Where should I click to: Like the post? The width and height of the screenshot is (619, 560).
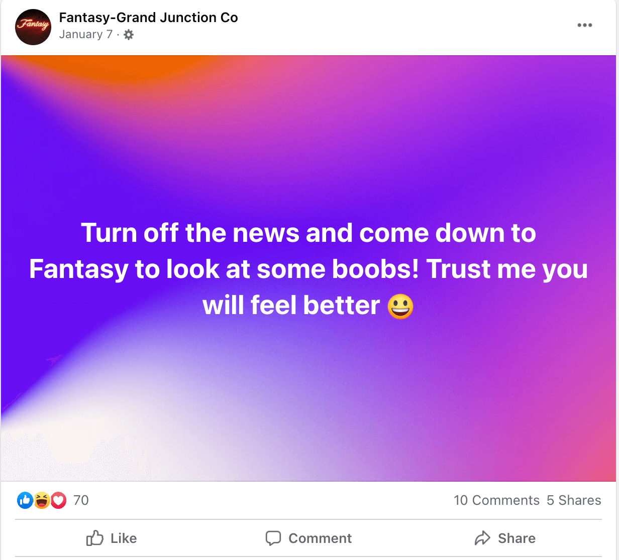(112, 538)
